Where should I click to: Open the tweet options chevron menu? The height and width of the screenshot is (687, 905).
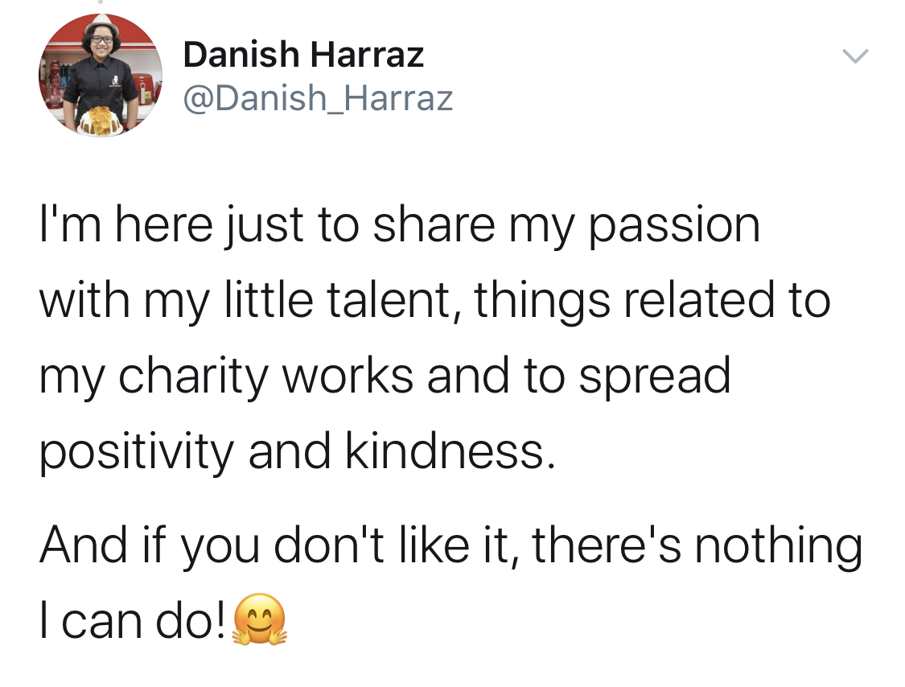click(x=855, y=56)
